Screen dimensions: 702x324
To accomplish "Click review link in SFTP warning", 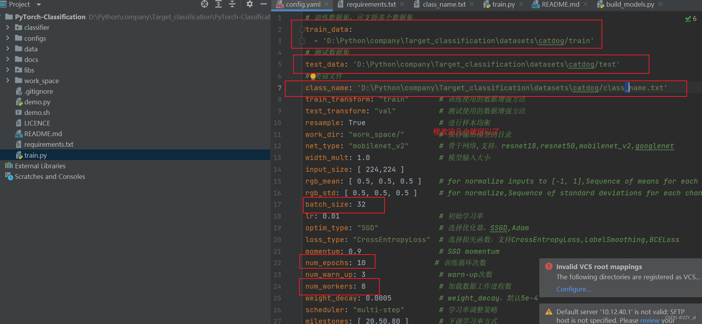I will 650,320.
